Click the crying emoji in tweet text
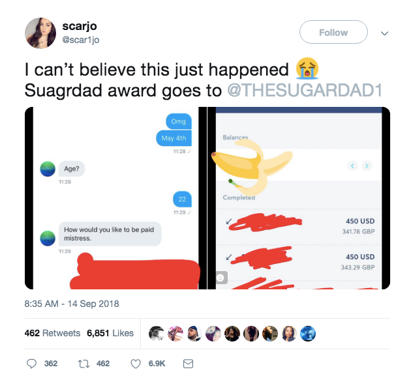Viewport: 413px width, 378px height. pyautogui.click(x=307, y=68)
